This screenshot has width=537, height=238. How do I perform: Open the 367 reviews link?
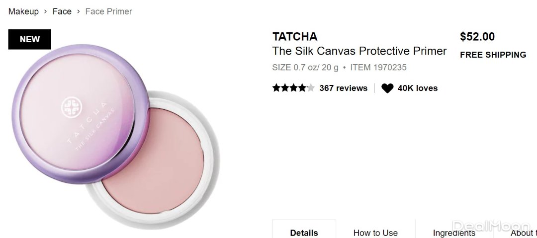pyautogui.click(x=343, y=88)
